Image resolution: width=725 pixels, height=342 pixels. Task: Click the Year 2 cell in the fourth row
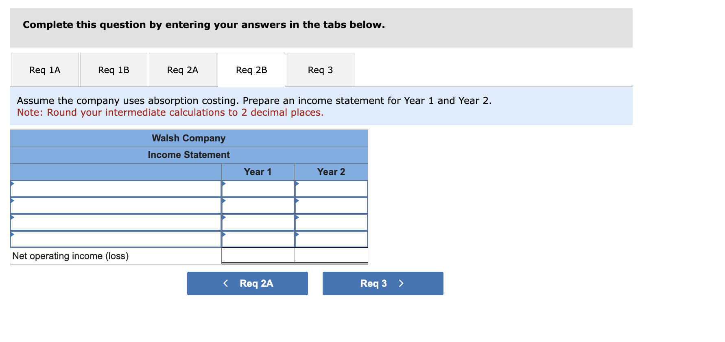point(331,240)
